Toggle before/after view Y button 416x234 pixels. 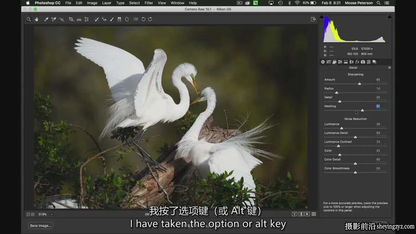pyautogui.click(x=294, y=214)
